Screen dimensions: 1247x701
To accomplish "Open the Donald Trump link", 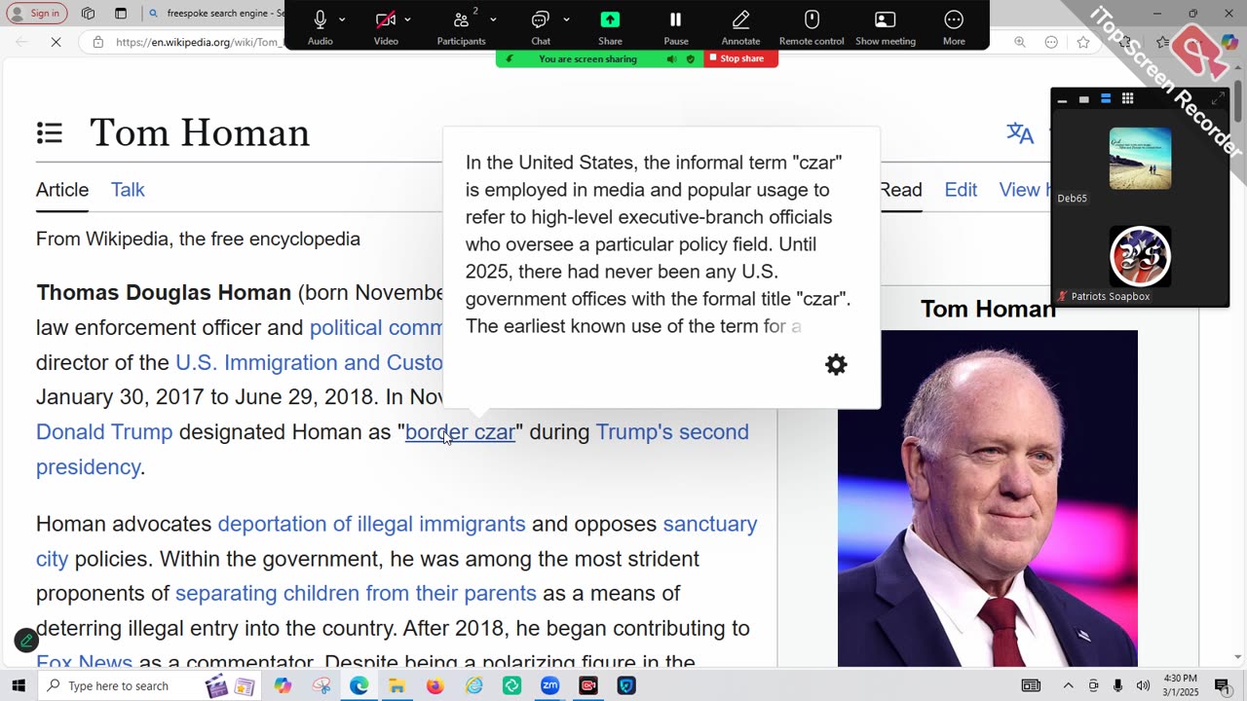I will tap(104, 432).
